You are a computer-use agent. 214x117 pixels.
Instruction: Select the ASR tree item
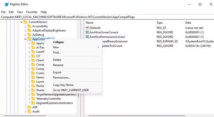pos(35,107)
